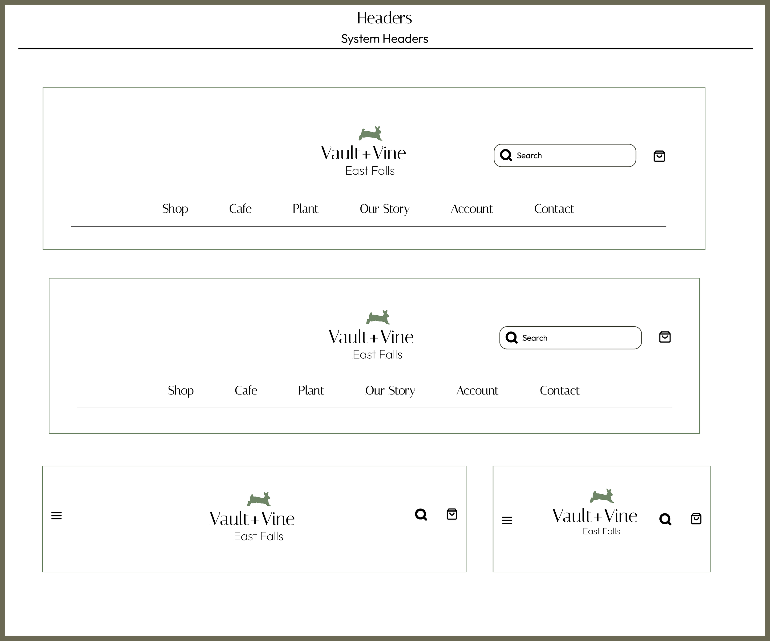Click magnifier icon in wide mobile header
Viewport: 770px width, 641px height.
420,514
